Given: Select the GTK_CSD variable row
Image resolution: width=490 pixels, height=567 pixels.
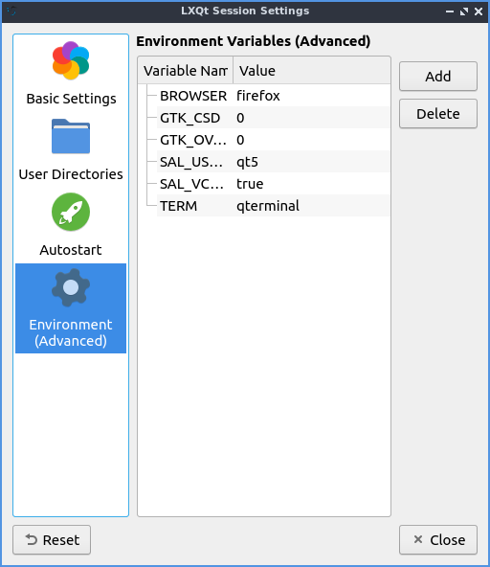Looking at the screenshot, I should click(274, 118).
